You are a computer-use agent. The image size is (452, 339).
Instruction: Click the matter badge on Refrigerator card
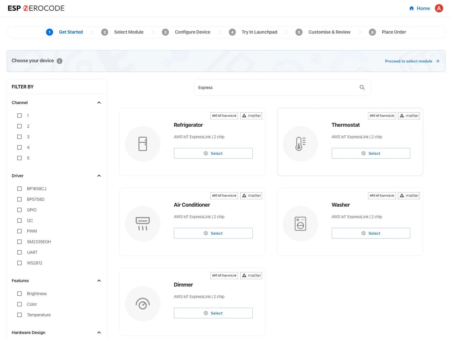click(x=251, y=116)
